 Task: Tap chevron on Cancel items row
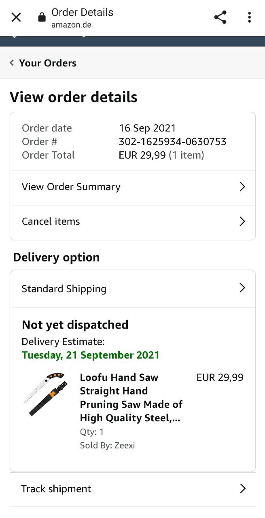[x=242, y=221]
